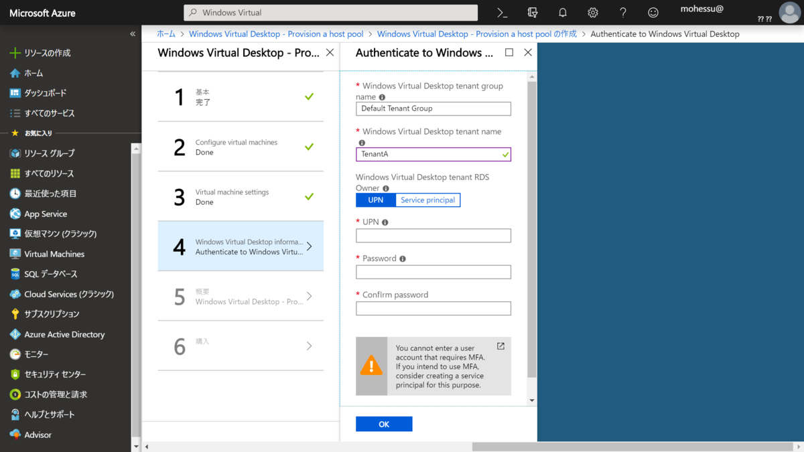This screenshot has width=804, height=452.
Task: Open the notifications bell
Action: (x=563, y=13)
